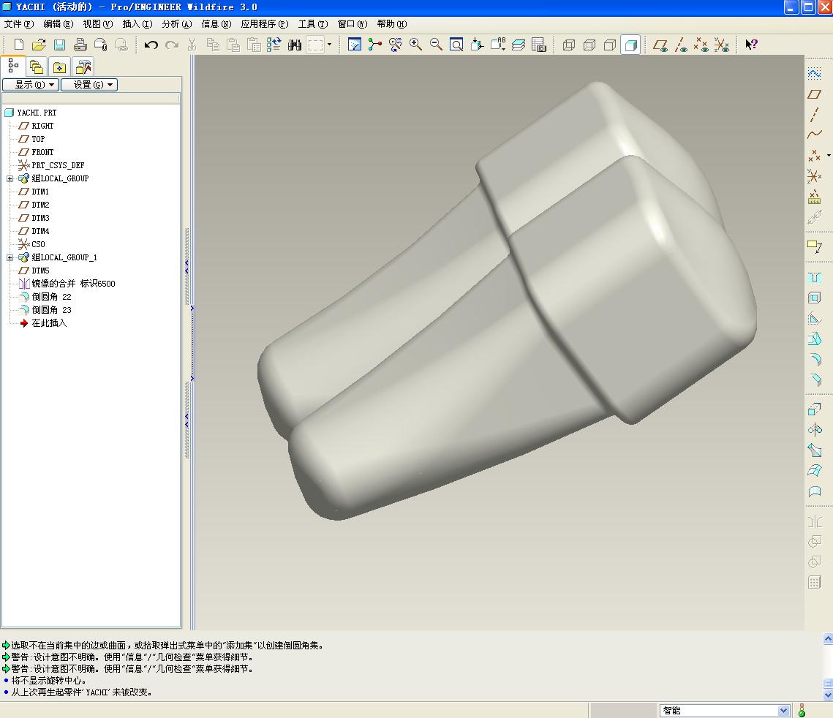Refit the model to screen
Screen dimensions: 833x718
456,45
